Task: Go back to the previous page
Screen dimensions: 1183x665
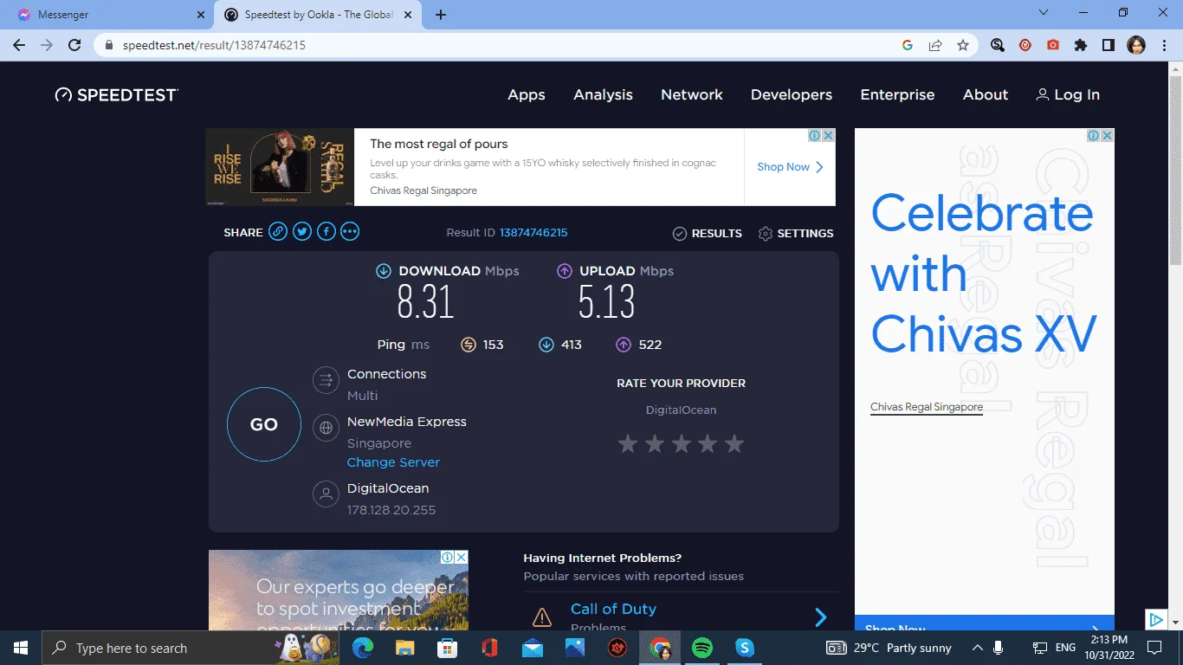Action: point(19,45)
